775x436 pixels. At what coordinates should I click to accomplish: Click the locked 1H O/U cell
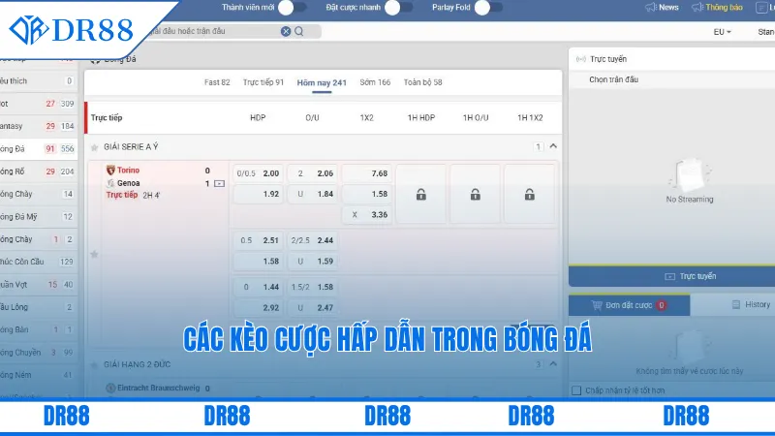(x=476, y=195)
